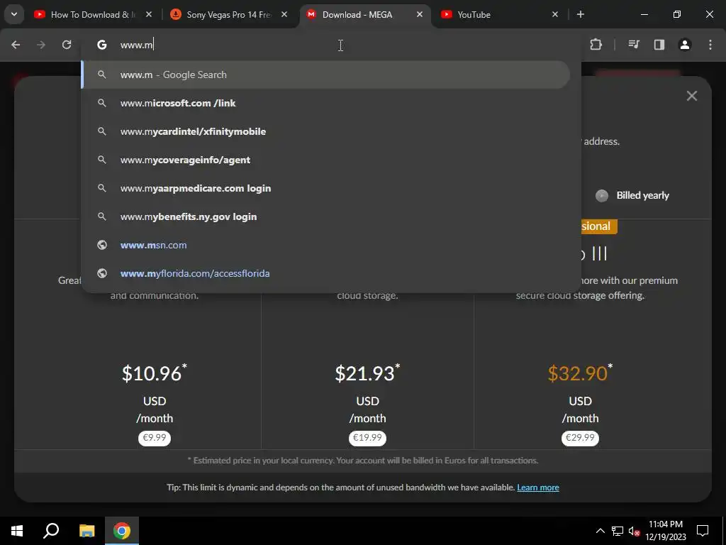
Task: Open the Chrome profile avatar
Action: coord(685,45)
